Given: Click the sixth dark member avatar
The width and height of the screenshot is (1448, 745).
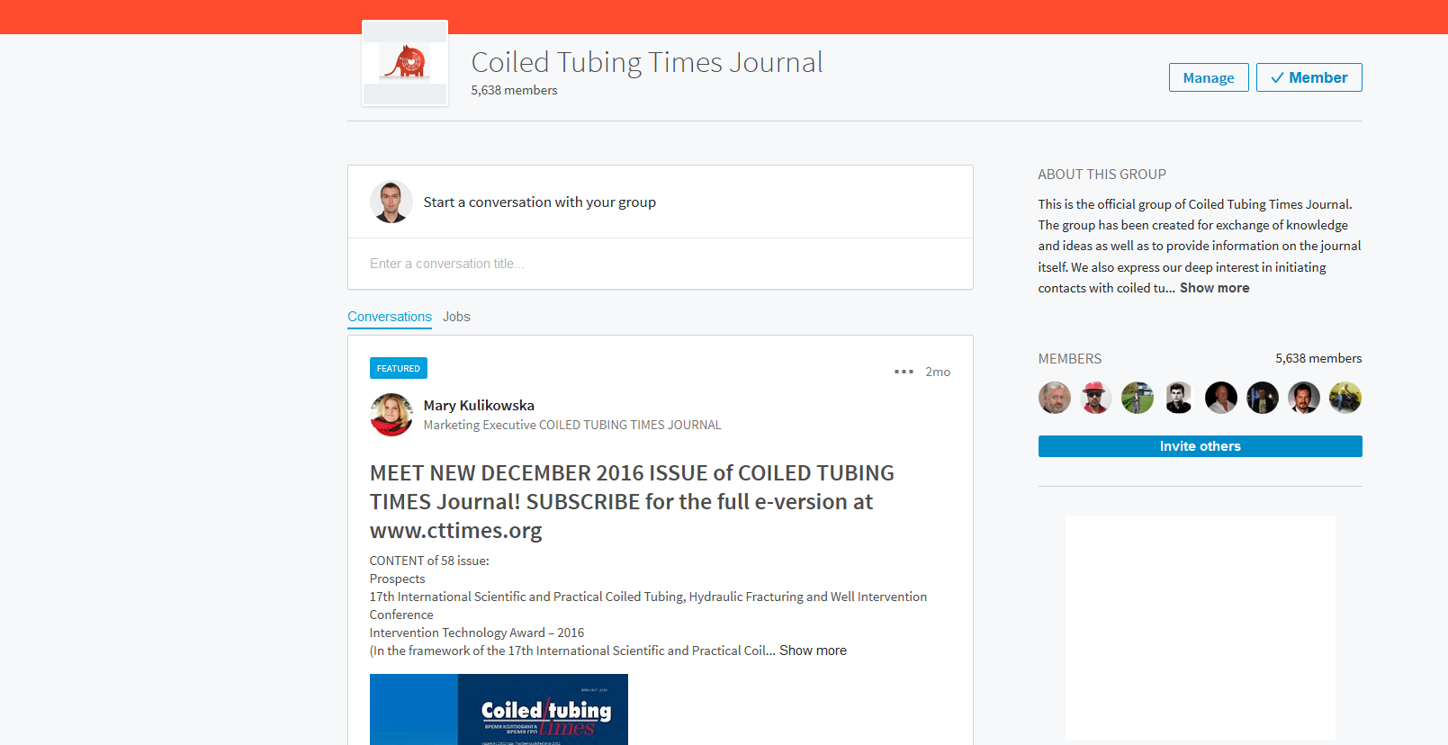Looking at the screenshot, I should pyautogui.click(x=1263, y=398).
